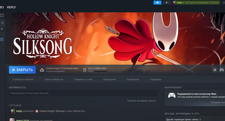The width and height of the screenshot is (225, 121).
Task: Open the notifications bell
Action: (166, 2)
